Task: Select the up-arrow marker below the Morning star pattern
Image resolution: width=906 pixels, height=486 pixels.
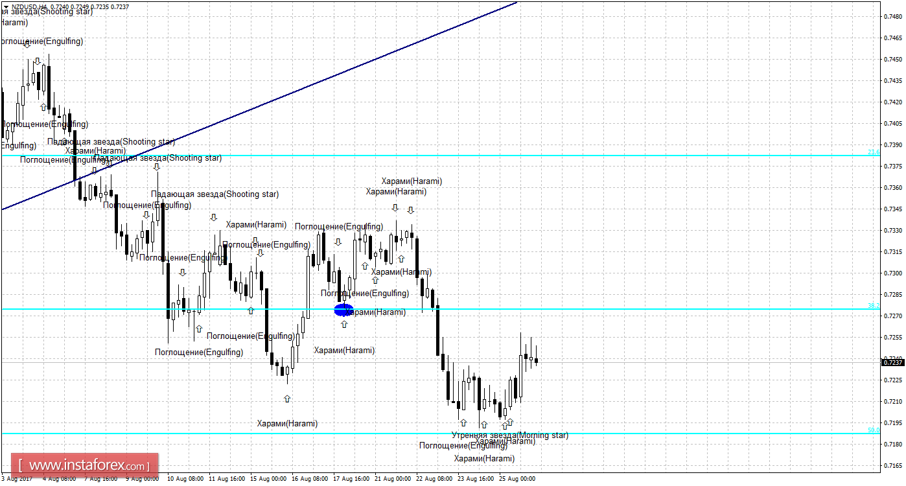Action: click(510, 422)
